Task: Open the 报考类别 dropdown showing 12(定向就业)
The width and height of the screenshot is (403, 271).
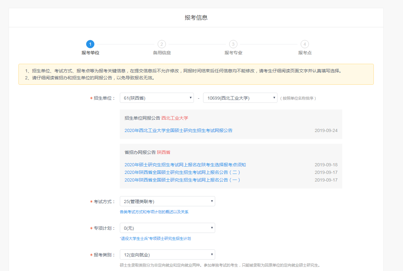Action: click(167, 254)
